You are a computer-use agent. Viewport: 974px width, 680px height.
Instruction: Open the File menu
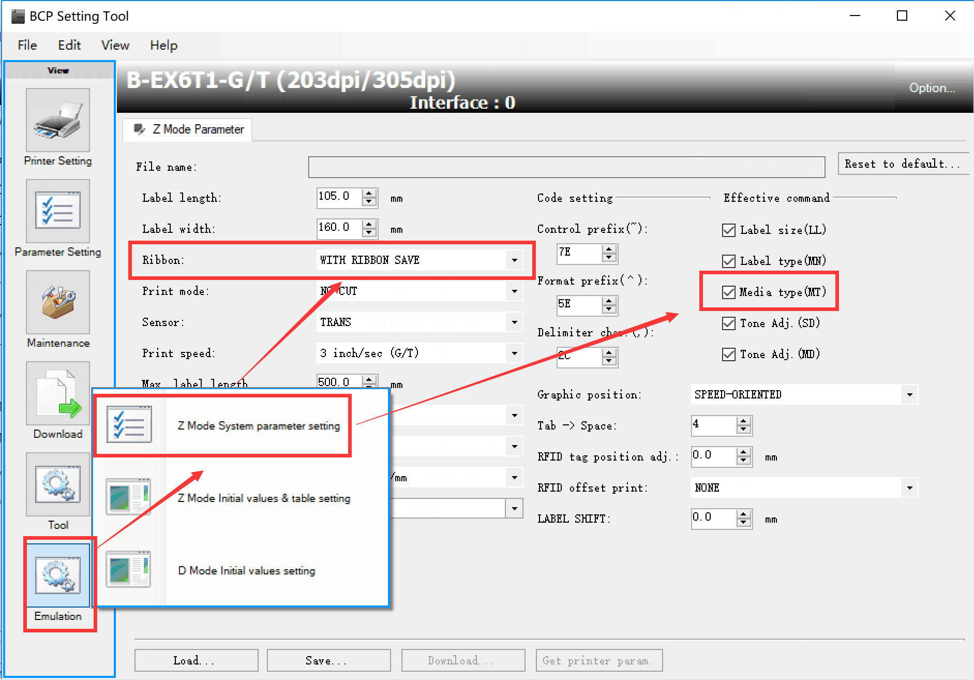[x=27, y=46]
